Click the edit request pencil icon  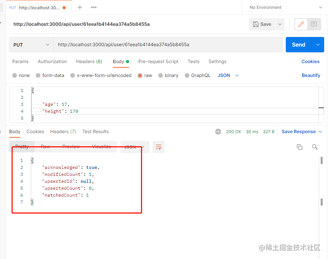pyautogui.click(x=301, y=24)
